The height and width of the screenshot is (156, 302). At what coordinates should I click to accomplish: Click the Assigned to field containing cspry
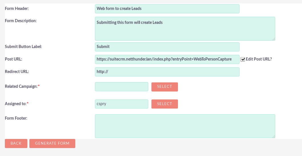coord(121,104)
